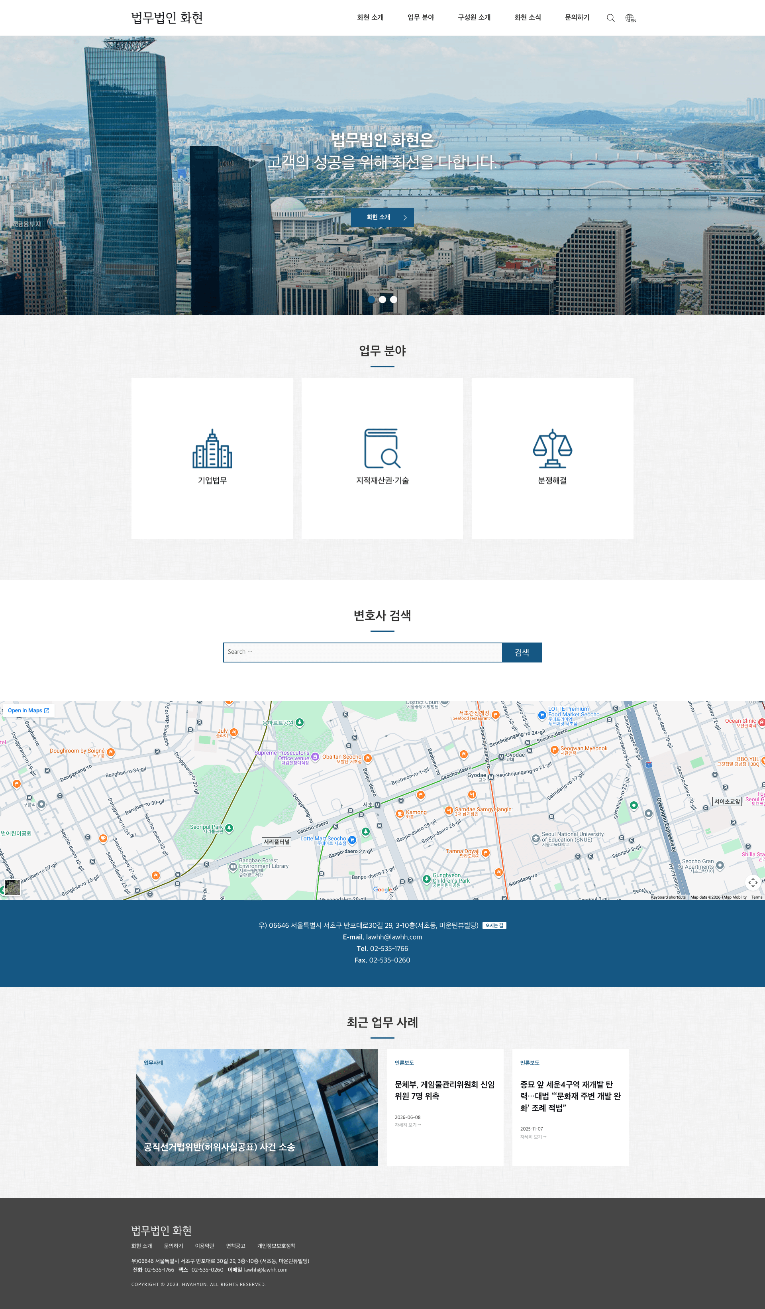The height and width of the screenshot is (1309, 765).
Task: Click Seogwan Myeonok restaurant marker
Action: pyautogui.click(x=554, y=750)
